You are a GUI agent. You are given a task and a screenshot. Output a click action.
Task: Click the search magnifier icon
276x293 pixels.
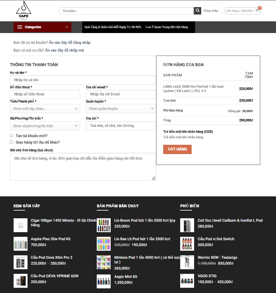pos(197,11)
